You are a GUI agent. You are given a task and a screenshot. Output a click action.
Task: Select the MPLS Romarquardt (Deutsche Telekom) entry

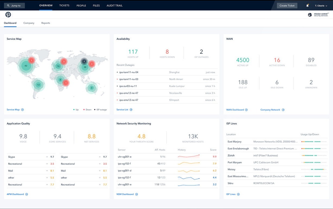click(274, 176)
